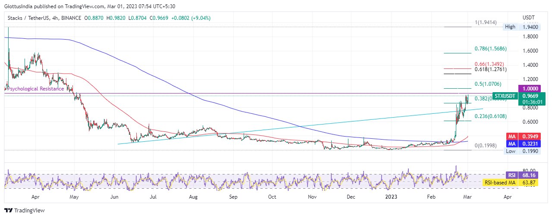The width and height of the screenshot is (552, 218).
Task: Click the 0.786(1.5686) Fibonacci level label
Action: click(x=490, y=49)
